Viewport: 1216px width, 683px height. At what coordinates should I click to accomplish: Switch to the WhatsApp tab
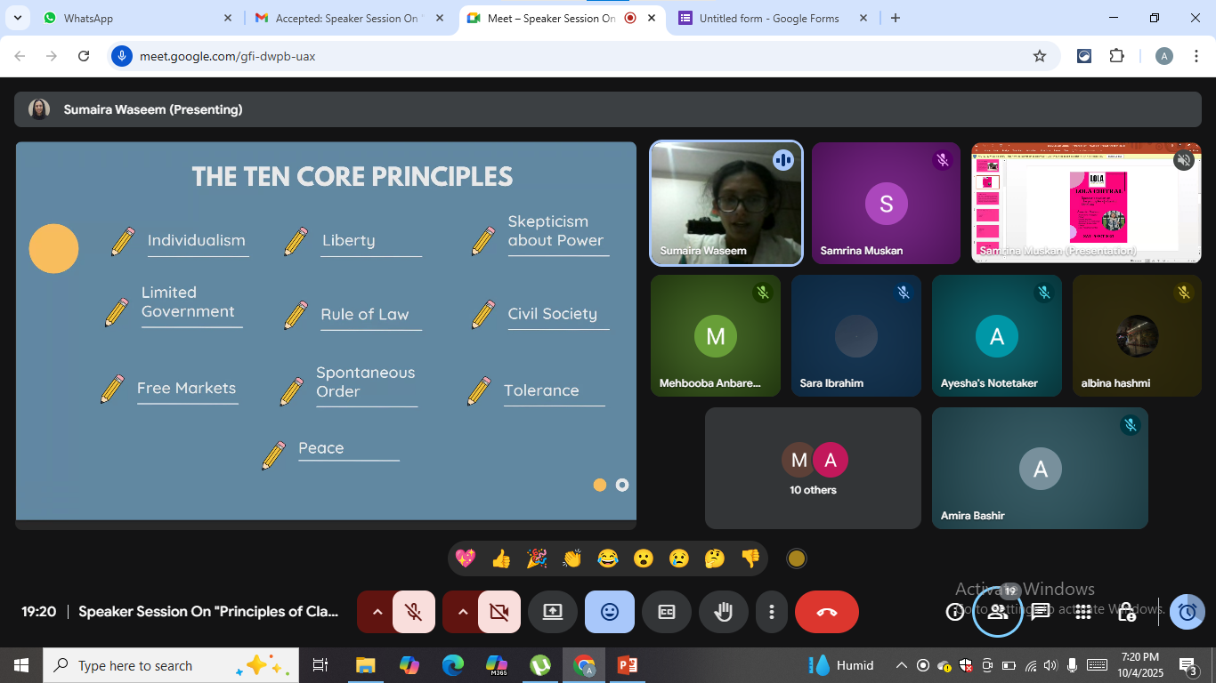(125, 18)
